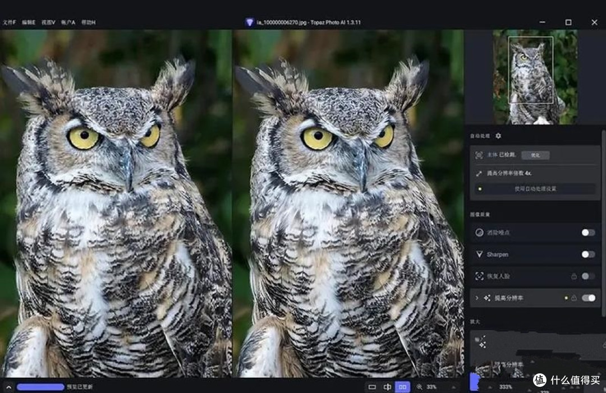Click use autopilot settings button

535,189
